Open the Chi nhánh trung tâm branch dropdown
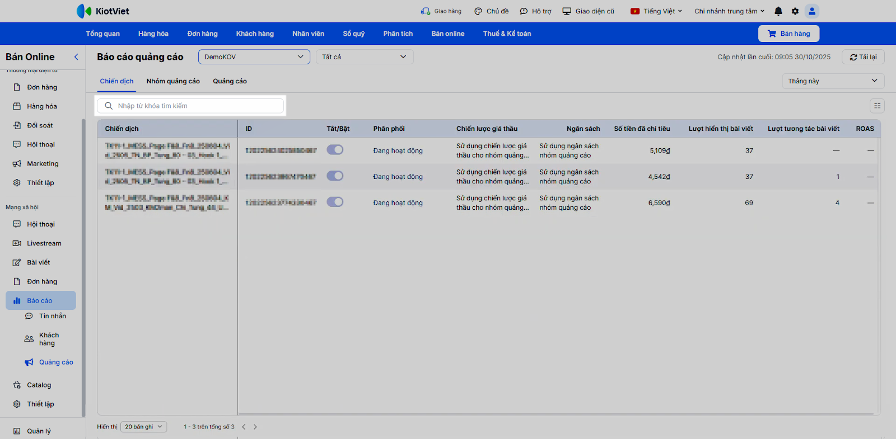Viewport: 896px width, 439px height. [x=729, y=11]
